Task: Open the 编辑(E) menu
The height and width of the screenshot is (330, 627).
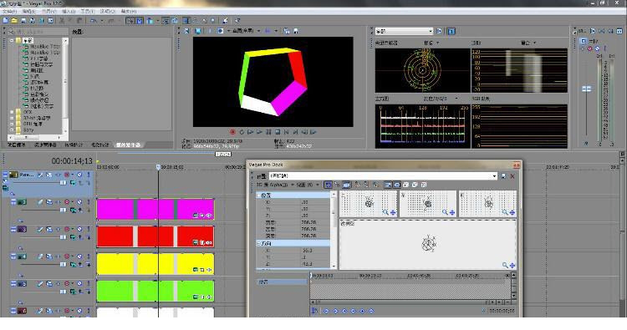Action: click(x=29, y=12)
